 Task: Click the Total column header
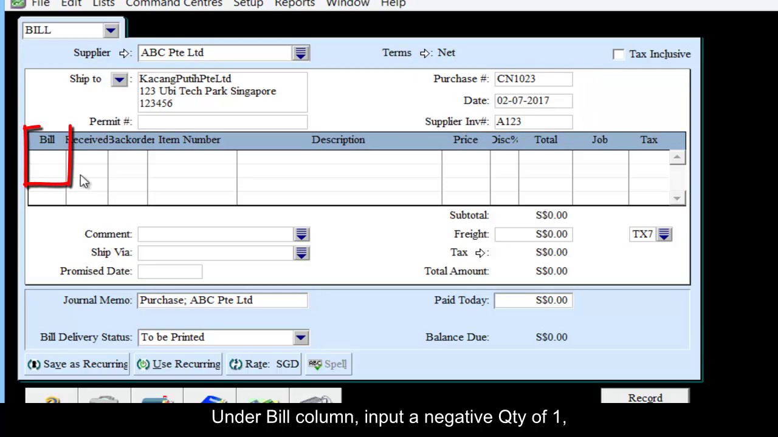[546, 140]
